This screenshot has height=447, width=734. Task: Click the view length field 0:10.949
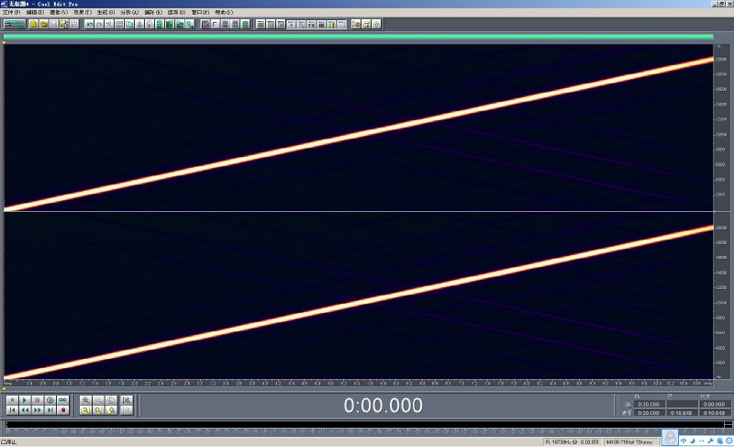point(715,413)
